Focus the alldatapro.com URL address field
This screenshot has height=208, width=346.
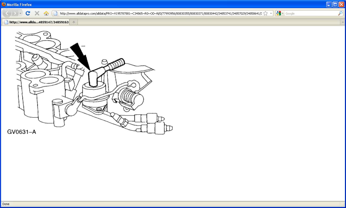[161, 13]
